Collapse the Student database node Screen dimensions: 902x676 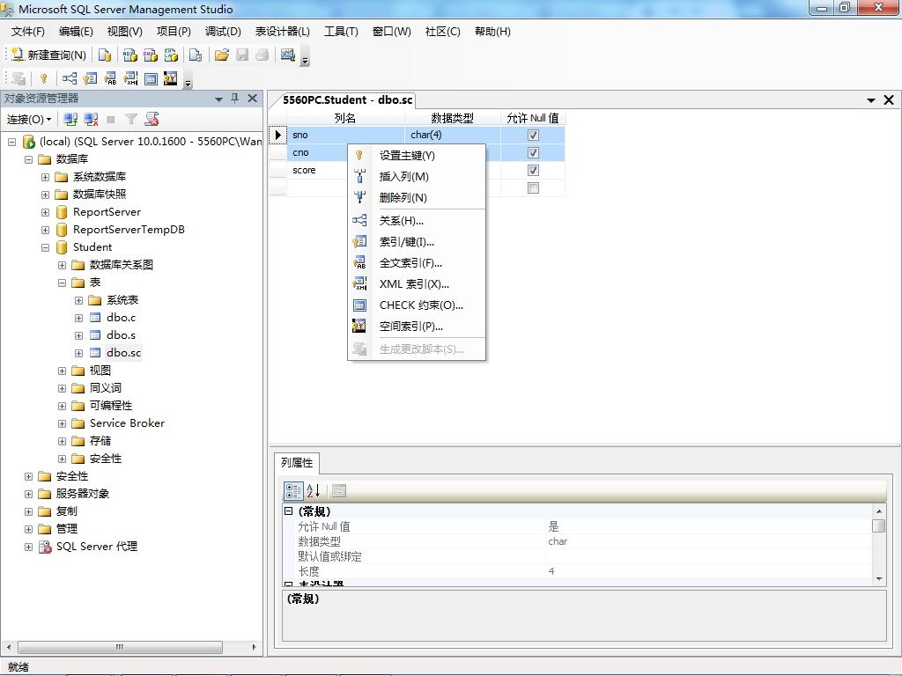coord(45,247)
